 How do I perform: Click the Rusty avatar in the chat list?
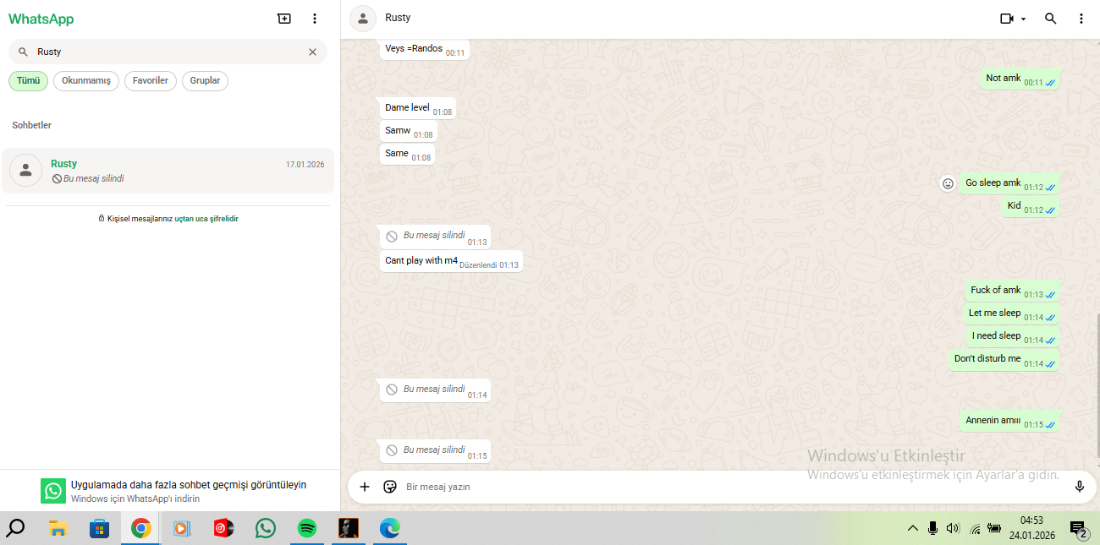coord(25,171)
